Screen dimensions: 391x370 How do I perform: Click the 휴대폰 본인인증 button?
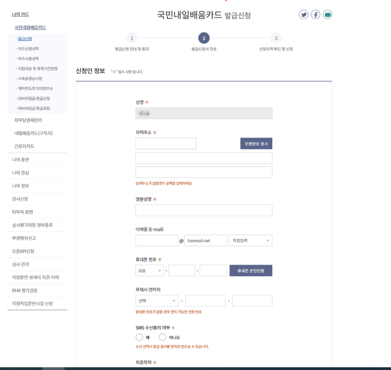click(x=250, y=270)
